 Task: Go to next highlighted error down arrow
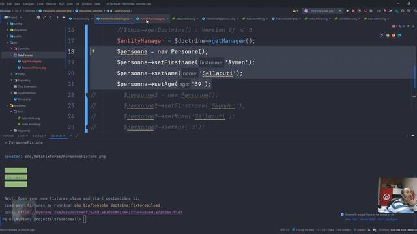pos(413,26)
